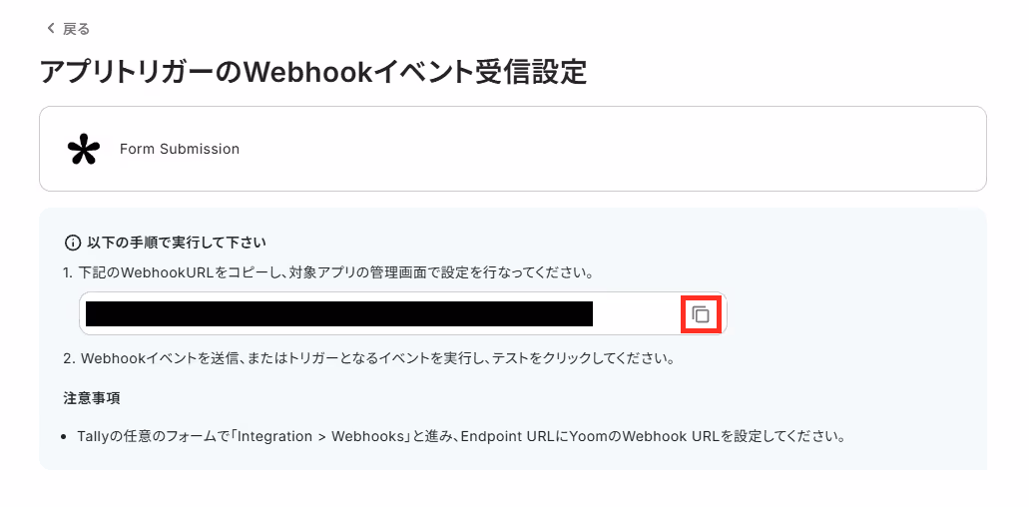
Task: Click step 1 text about copying the WebhookURL
Action: coord(328,272)
